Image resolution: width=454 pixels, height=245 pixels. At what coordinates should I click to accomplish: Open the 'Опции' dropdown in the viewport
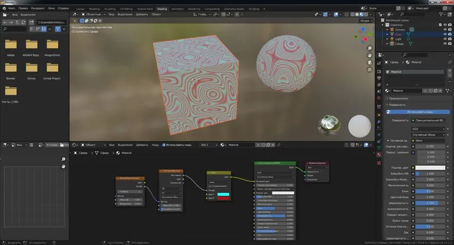click(x=365, y=20)
